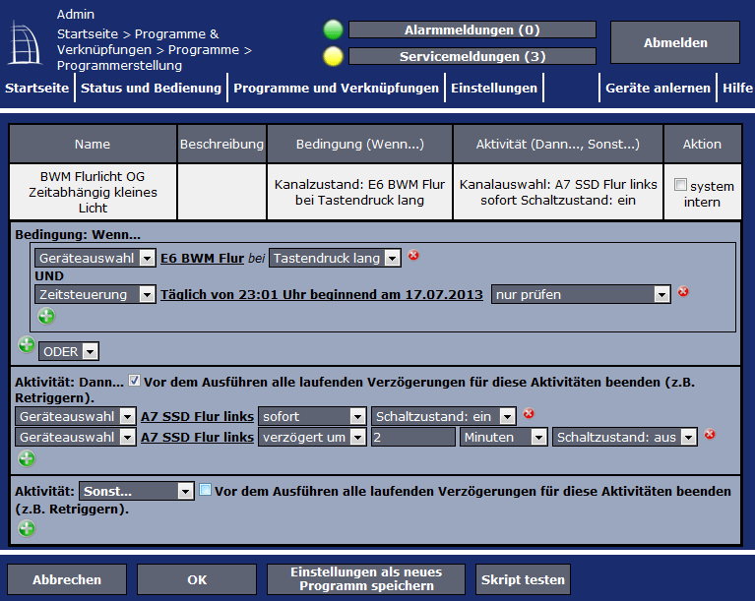The image size is (755, 601).
Task: Click the delay value field containing 2
Action: 413,437
